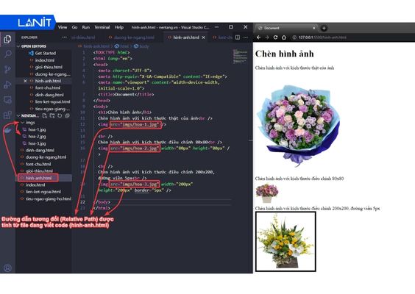Open index.html in Open Editors
415x294 pixels.
click(x=44, y=60)
